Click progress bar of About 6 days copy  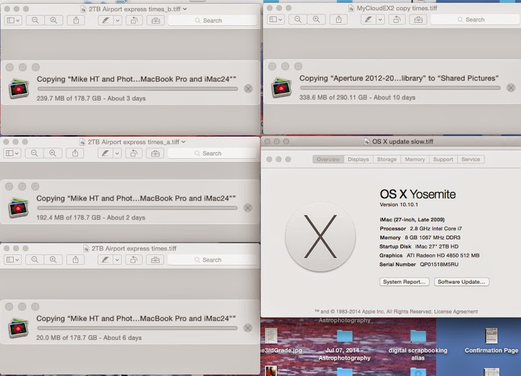coord(137,329)
